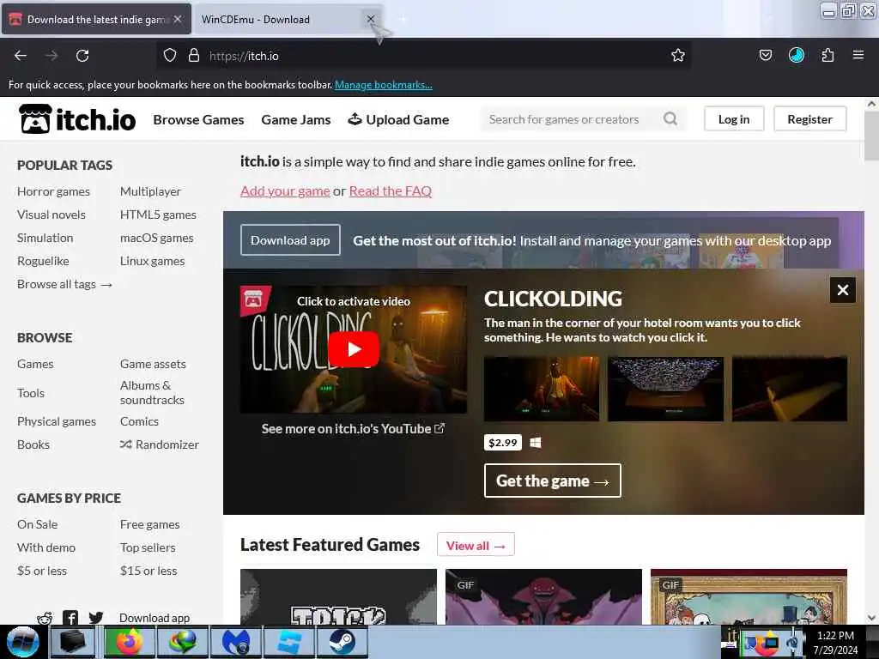Open the Free games filter
Image resolution: width=879 pixels, height=659 pixels.
coord(149,524)
